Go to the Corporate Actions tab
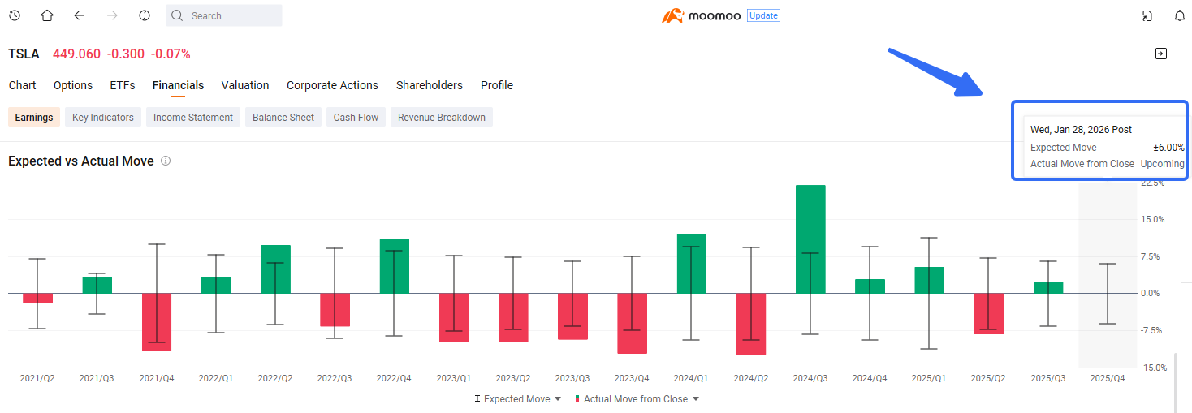 [x=332, y=85]
